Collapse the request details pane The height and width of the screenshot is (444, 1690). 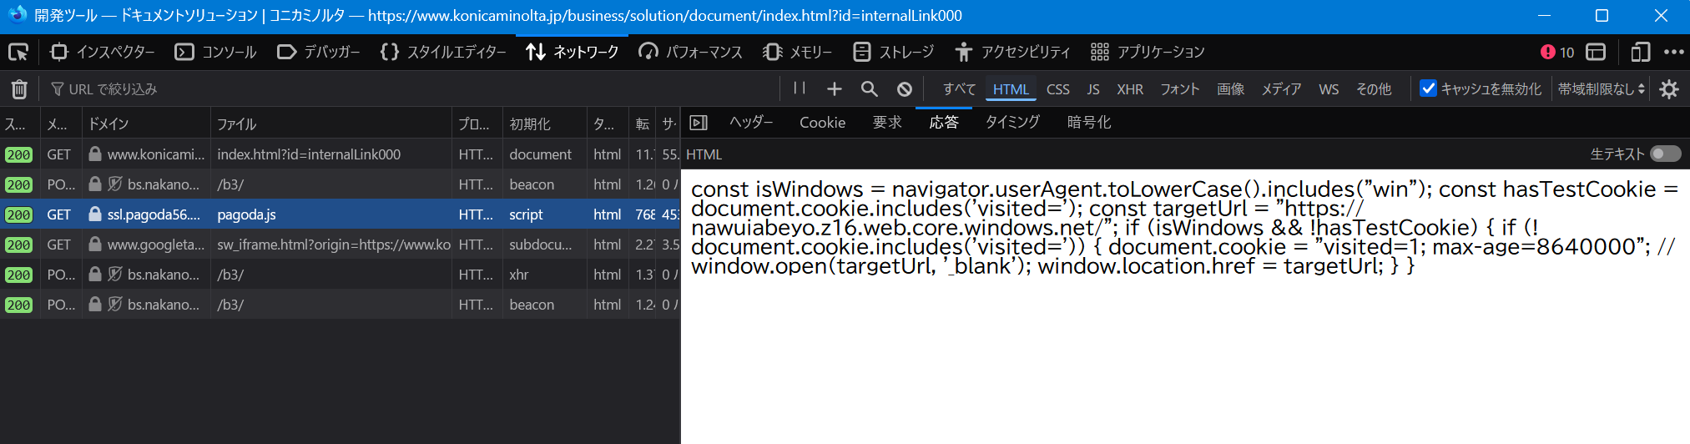click(x=699, y=123)
